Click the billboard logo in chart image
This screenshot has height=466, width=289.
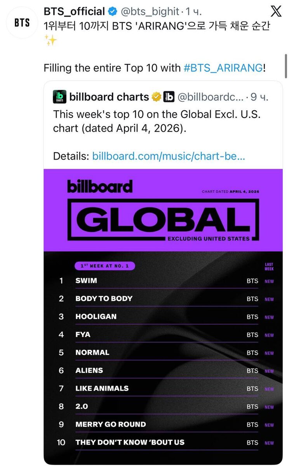tap(100, 186)
